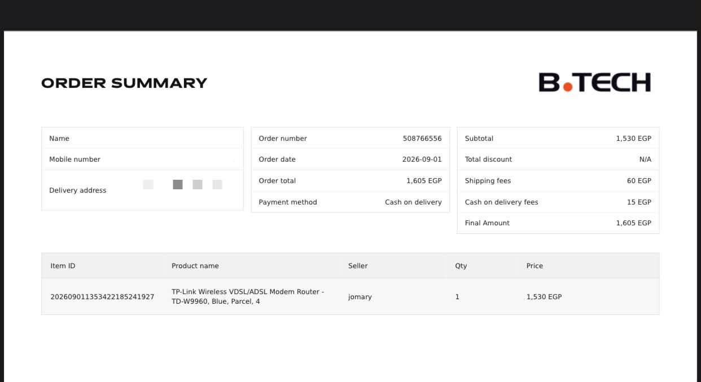Select Cash on delivery payment method value

point(413,202)
